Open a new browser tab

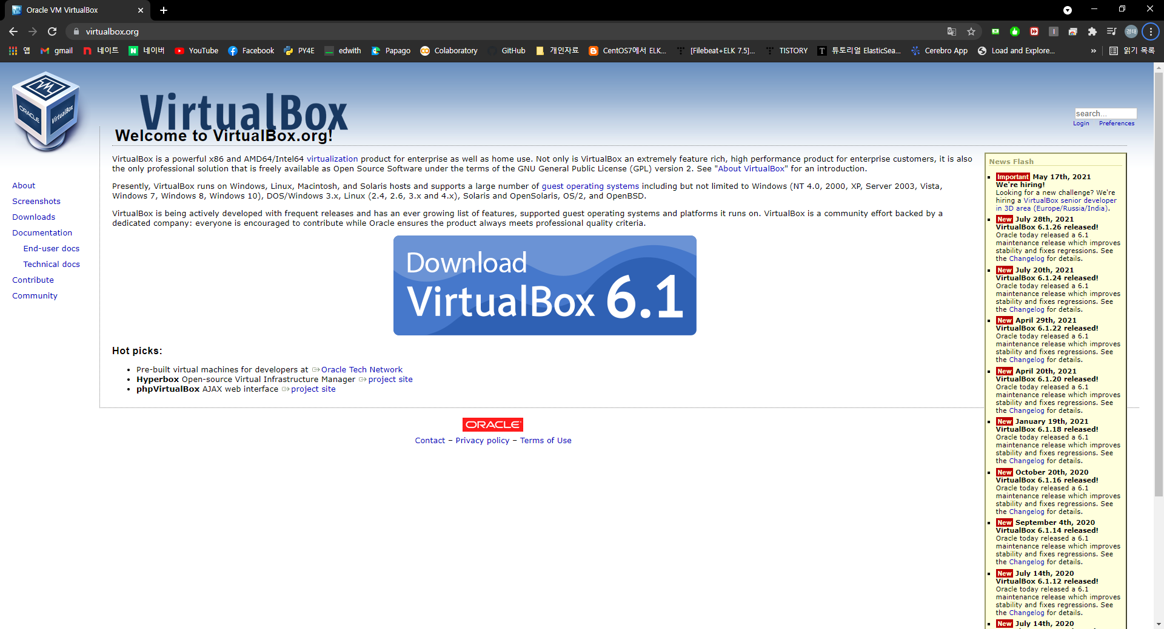pos(164,10)
